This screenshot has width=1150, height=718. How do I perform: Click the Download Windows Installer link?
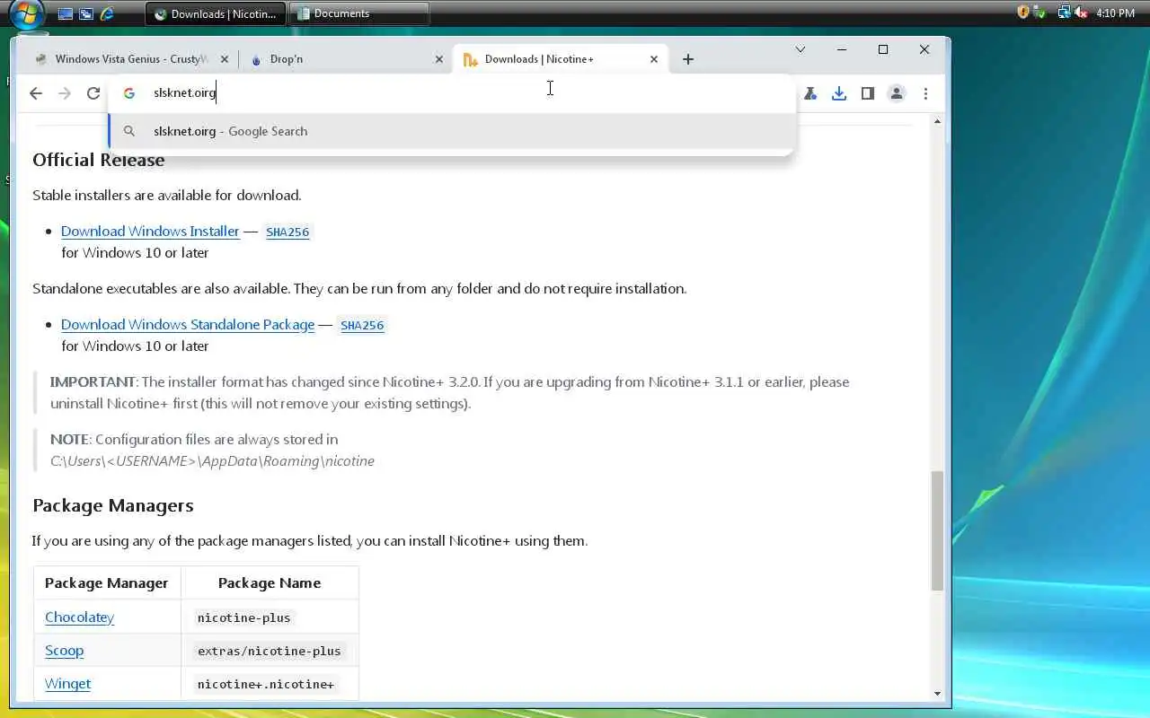click(150, 231)
